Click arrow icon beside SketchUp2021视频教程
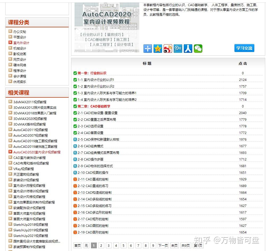Image resolution: width=266 pixels, height=251 pixels. coord(10,235)
